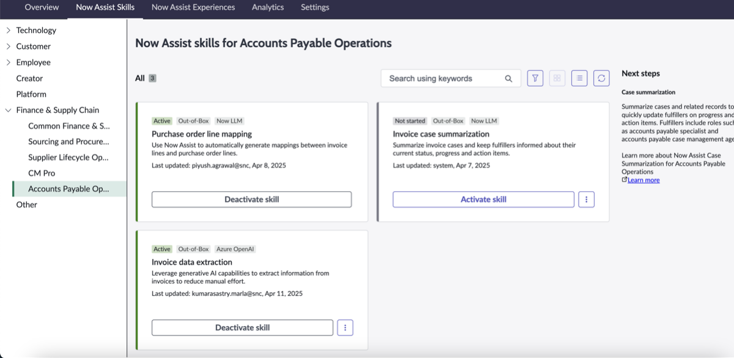This screenshot has height=358, width=734.
Task: Click Last updated kumarasastry.marla@snc text
Action: point(227,294)
